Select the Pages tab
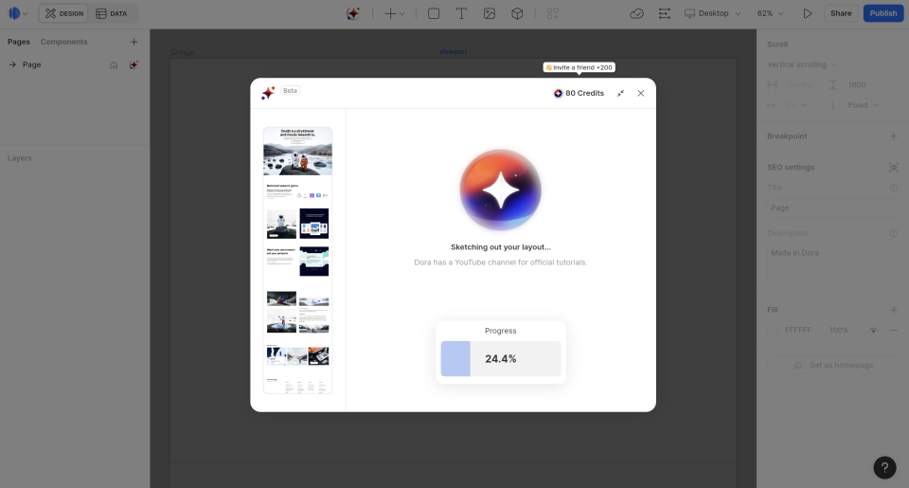 [19, 42]
